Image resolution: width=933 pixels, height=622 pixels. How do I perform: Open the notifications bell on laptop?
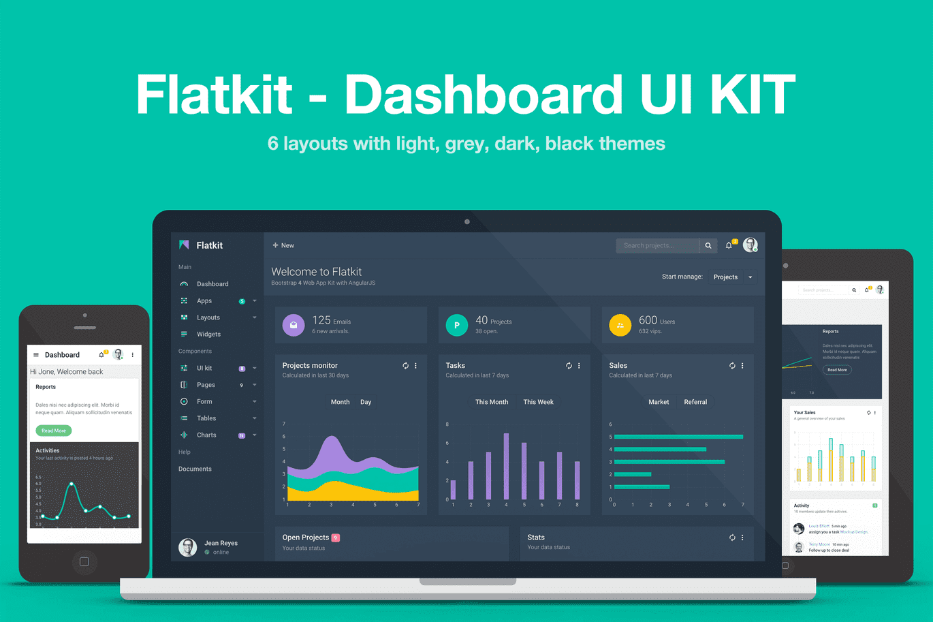click(729, 245)
